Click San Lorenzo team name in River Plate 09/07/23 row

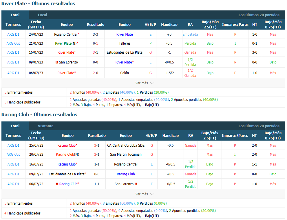click(x=68, y=62)
